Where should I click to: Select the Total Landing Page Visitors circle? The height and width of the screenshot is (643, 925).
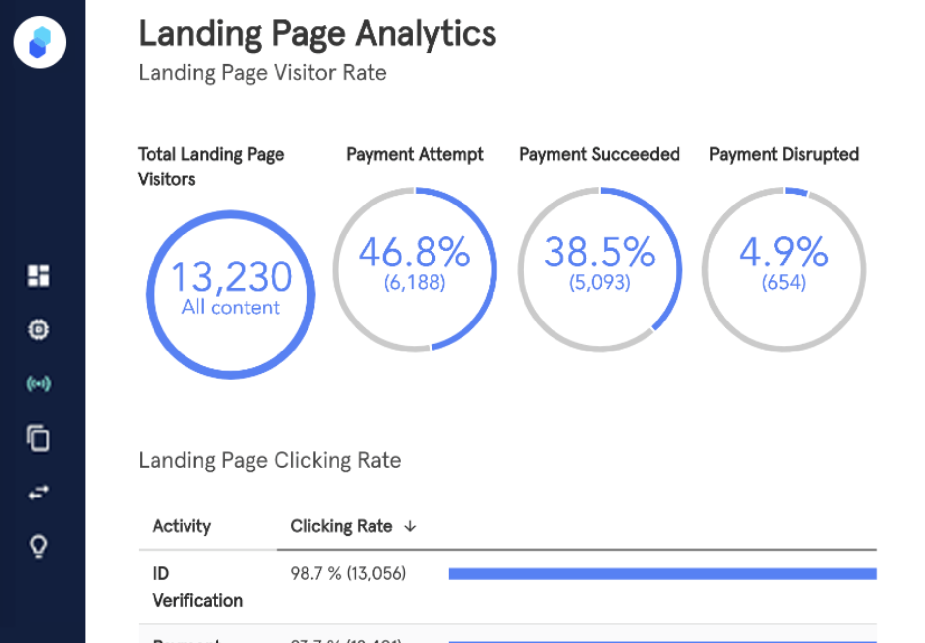pyautogui.click(x=231, y=294)
